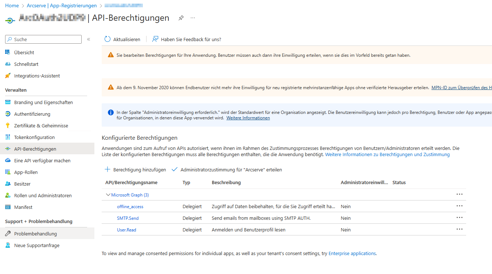Click the Besitzer people icon

(8, 184)
